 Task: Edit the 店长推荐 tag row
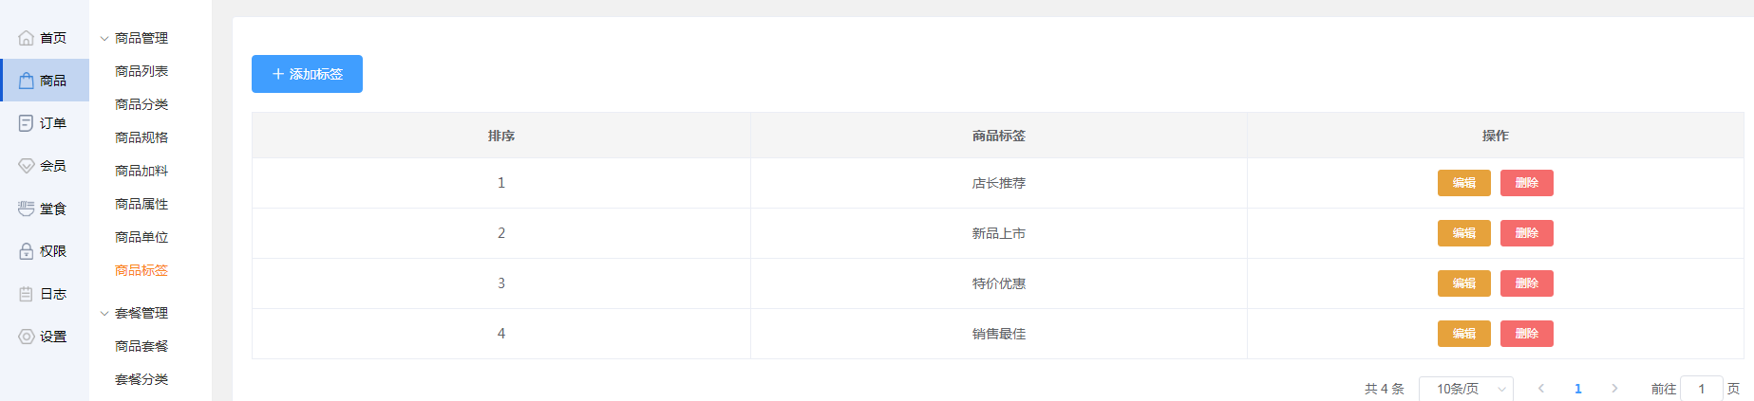(1463, 183)
